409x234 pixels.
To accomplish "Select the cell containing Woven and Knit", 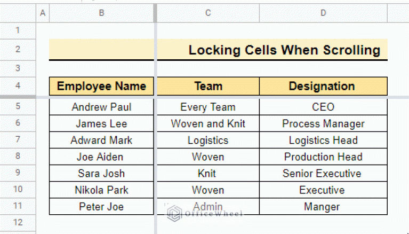I will [208, 123].
